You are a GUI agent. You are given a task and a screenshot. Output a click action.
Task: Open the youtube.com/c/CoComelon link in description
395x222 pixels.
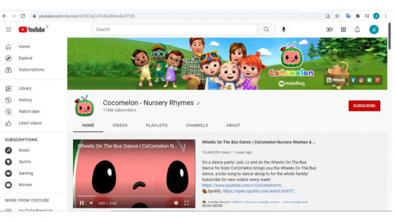pyautogui.click(x=243, y=185)
